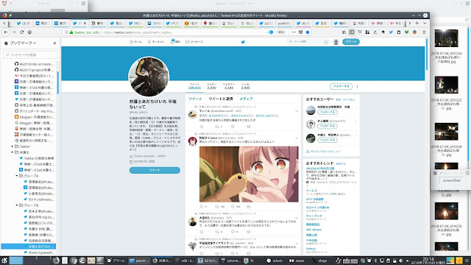
Task: Switch to the ツイート profile tab
Action: (195, 99)
